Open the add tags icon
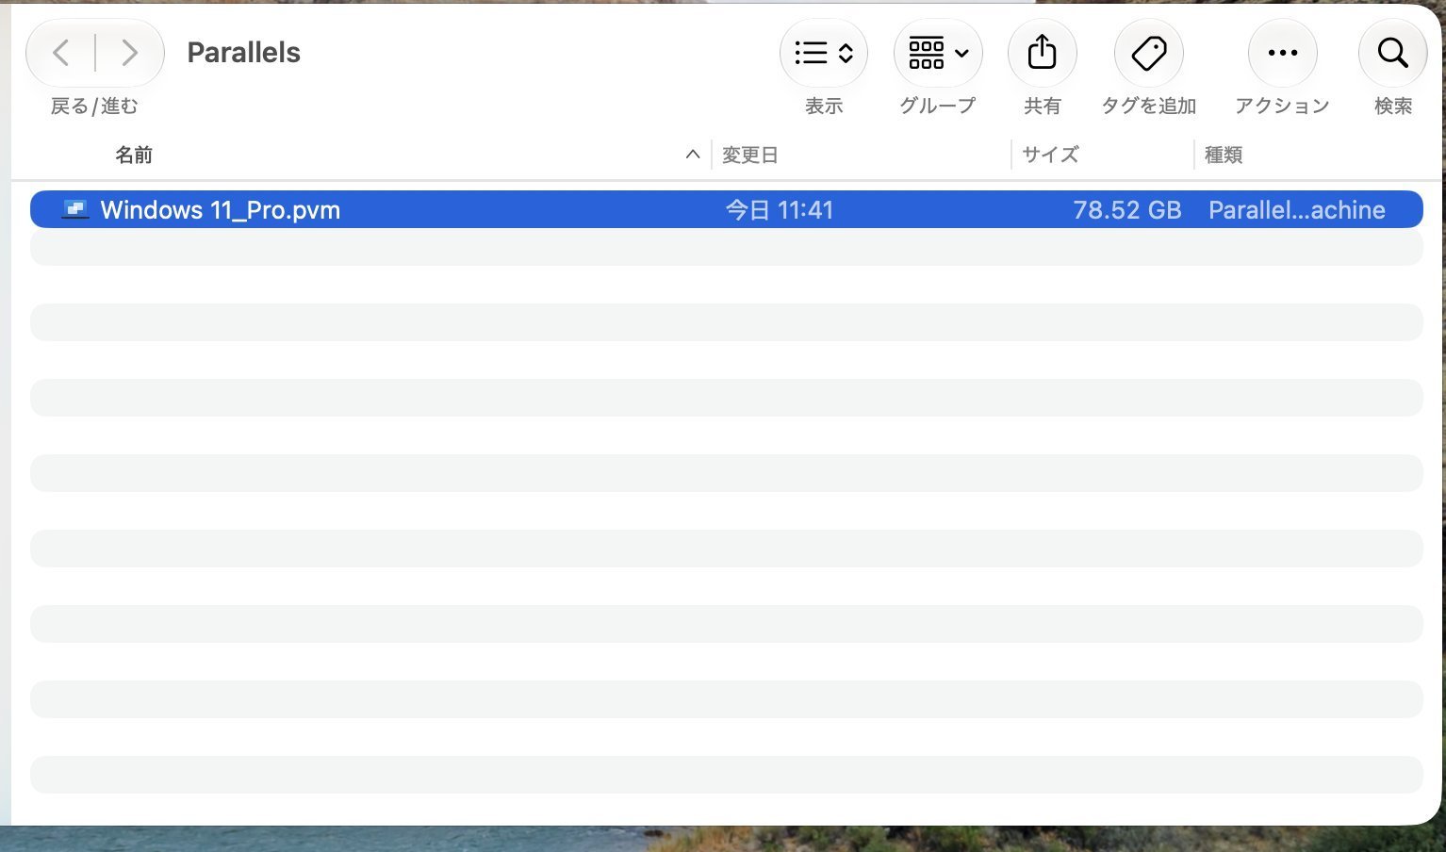Screen dimensions: 1446x852 click(1148, 53)
